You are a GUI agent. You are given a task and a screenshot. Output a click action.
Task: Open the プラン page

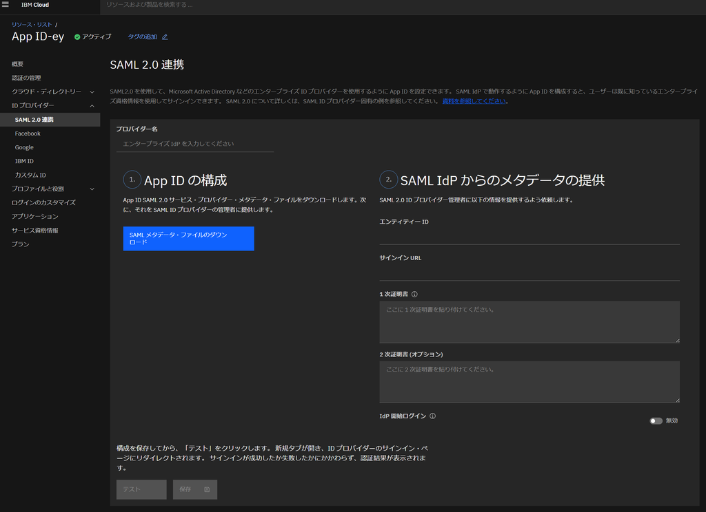(20, 244)
